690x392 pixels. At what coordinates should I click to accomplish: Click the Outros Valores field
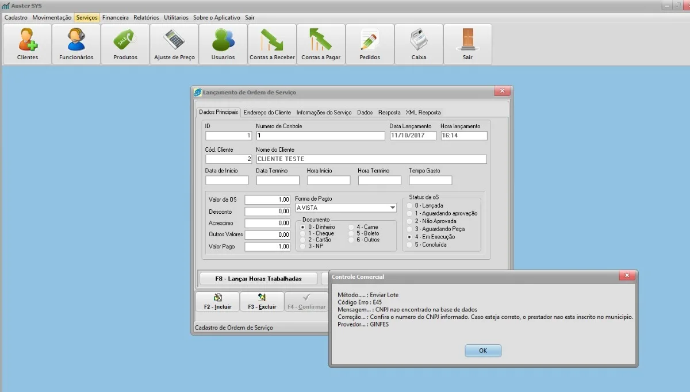click(267, 235)
